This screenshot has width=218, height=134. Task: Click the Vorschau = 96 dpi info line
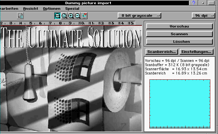(177, 61)
